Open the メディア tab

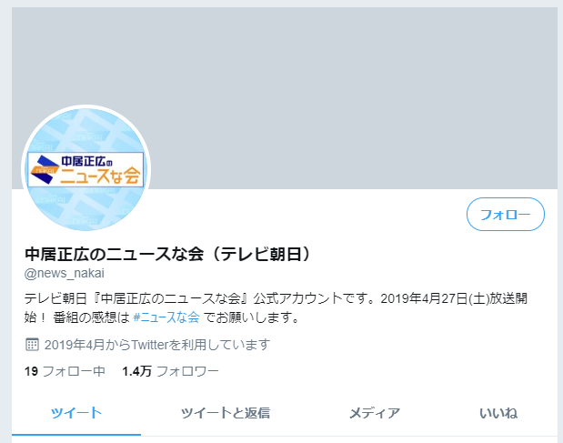[x=375, y=413]
